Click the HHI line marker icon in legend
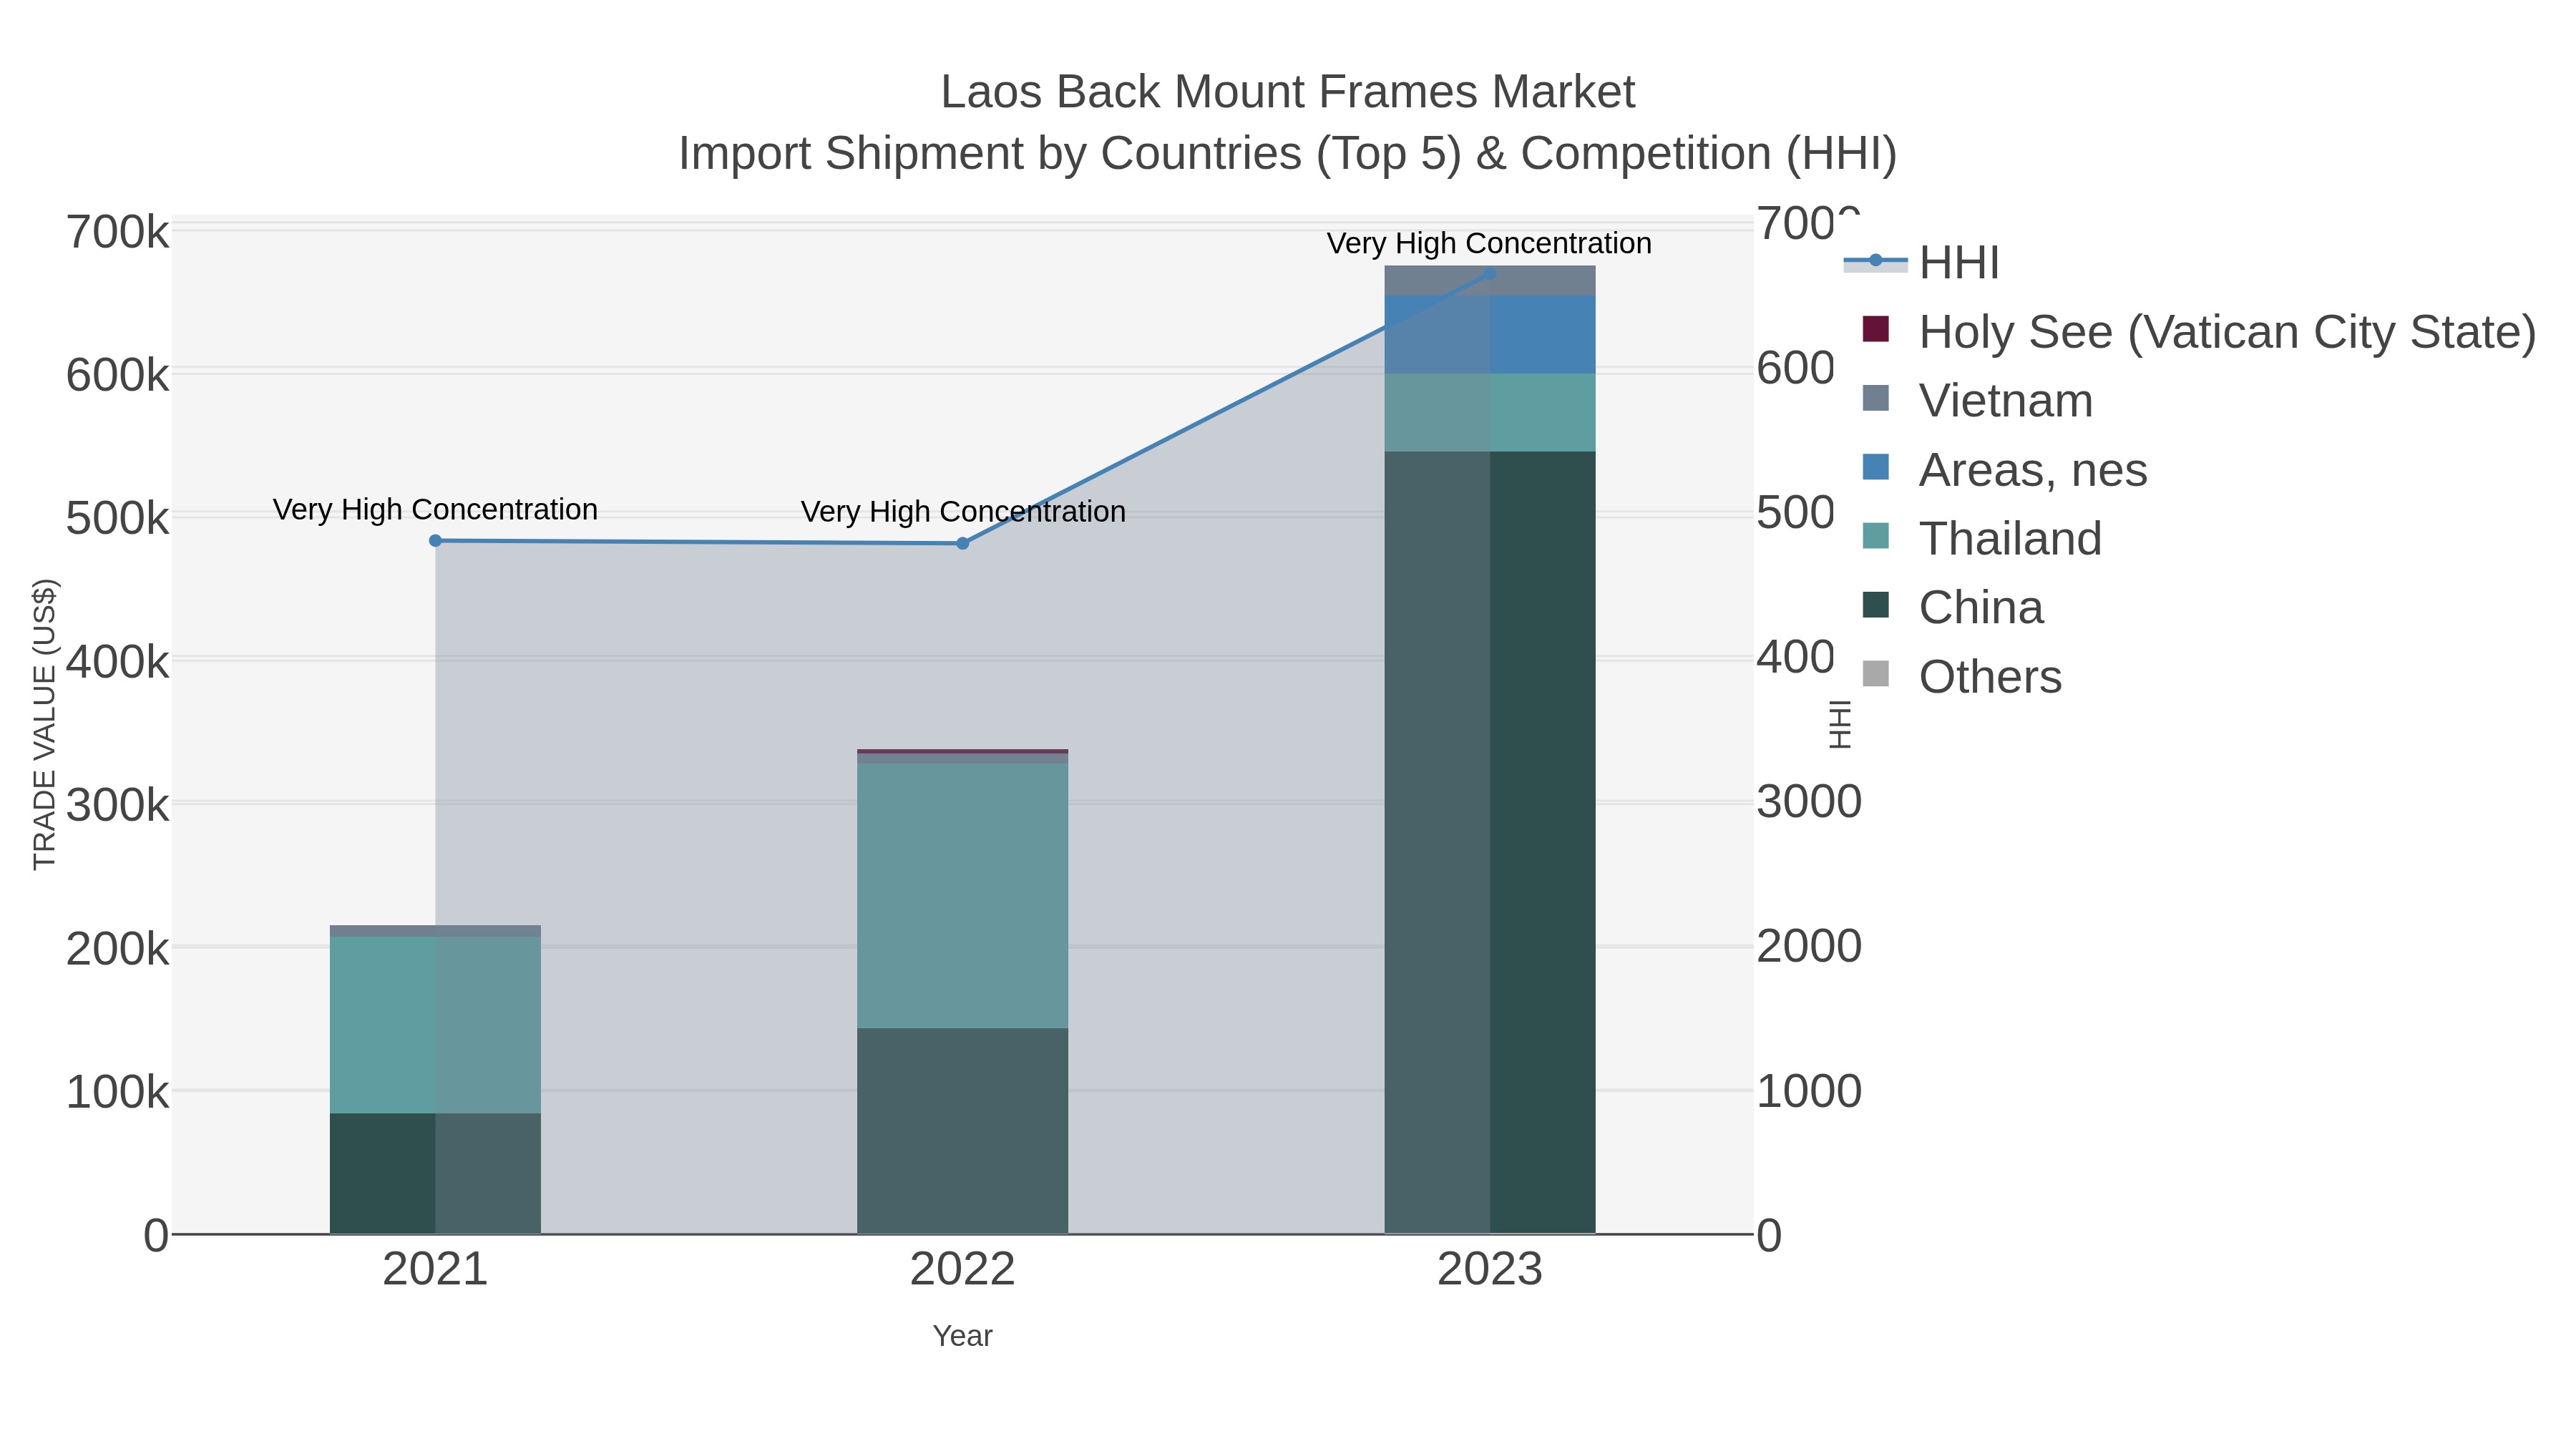Screen dimensions: 2576x1449 coord(1876,261)
